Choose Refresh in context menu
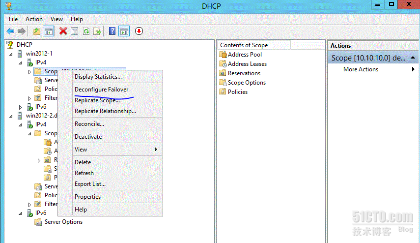Viewport: 420px width, 243px height. point(117,173)
